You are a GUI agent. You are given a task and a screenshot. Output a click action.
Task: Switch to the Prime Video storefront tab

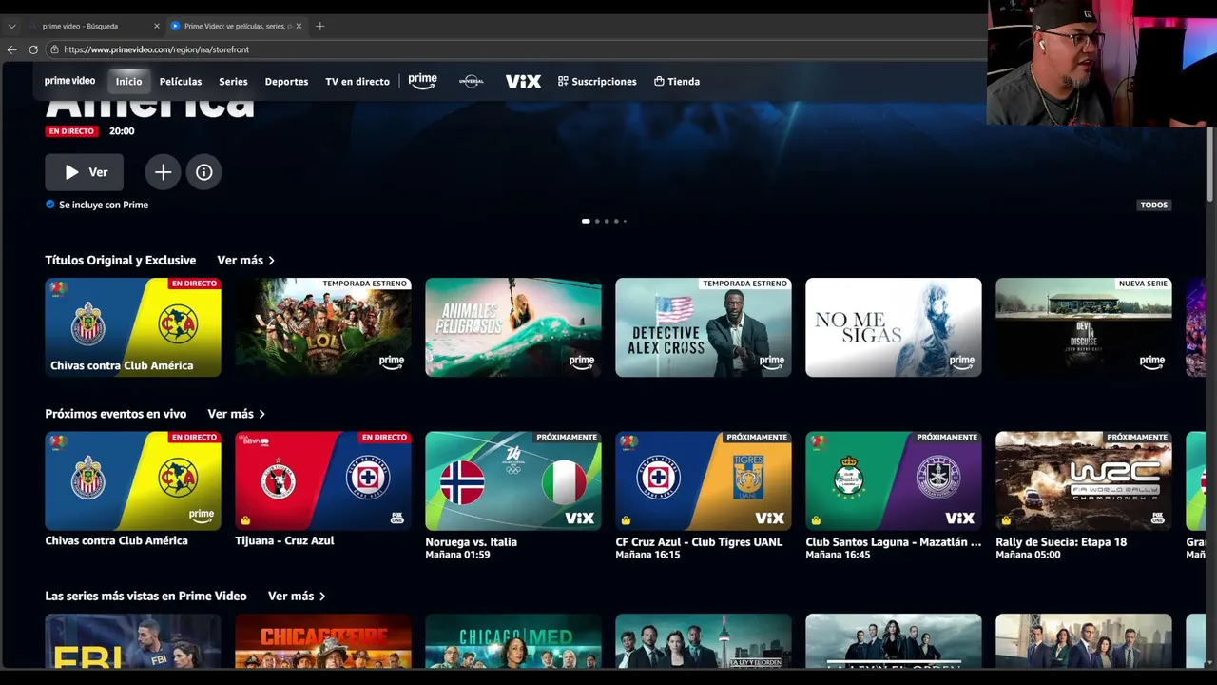tap(236, 26)
